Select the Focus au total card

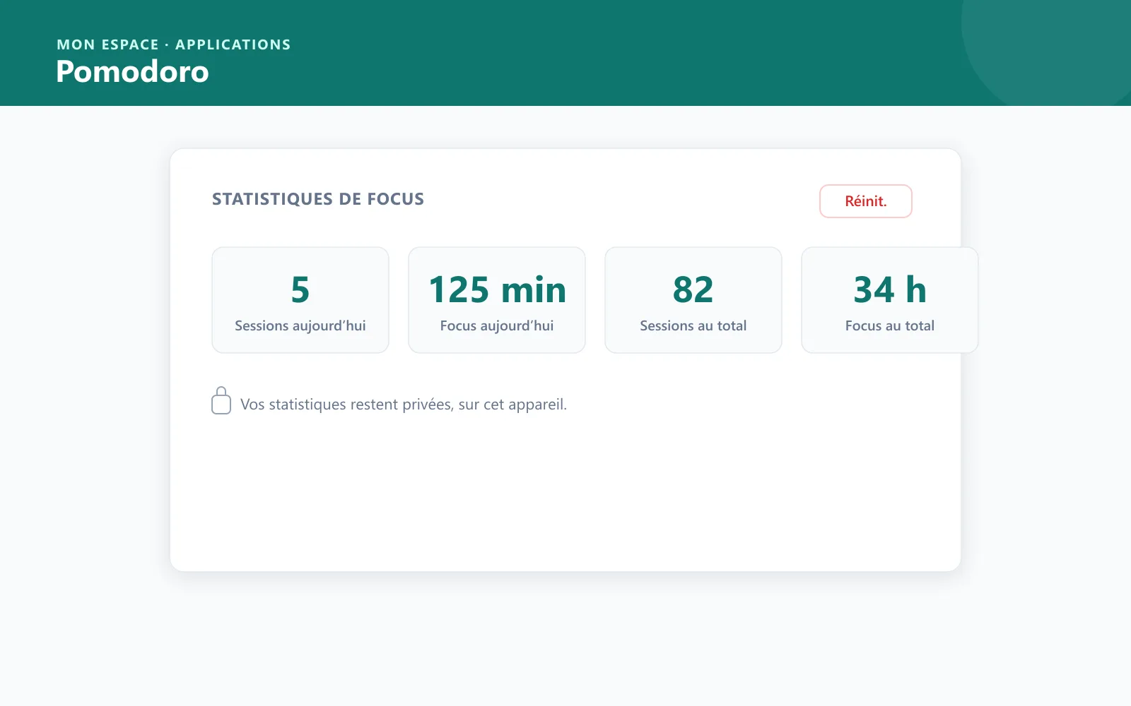click(890, 300)
